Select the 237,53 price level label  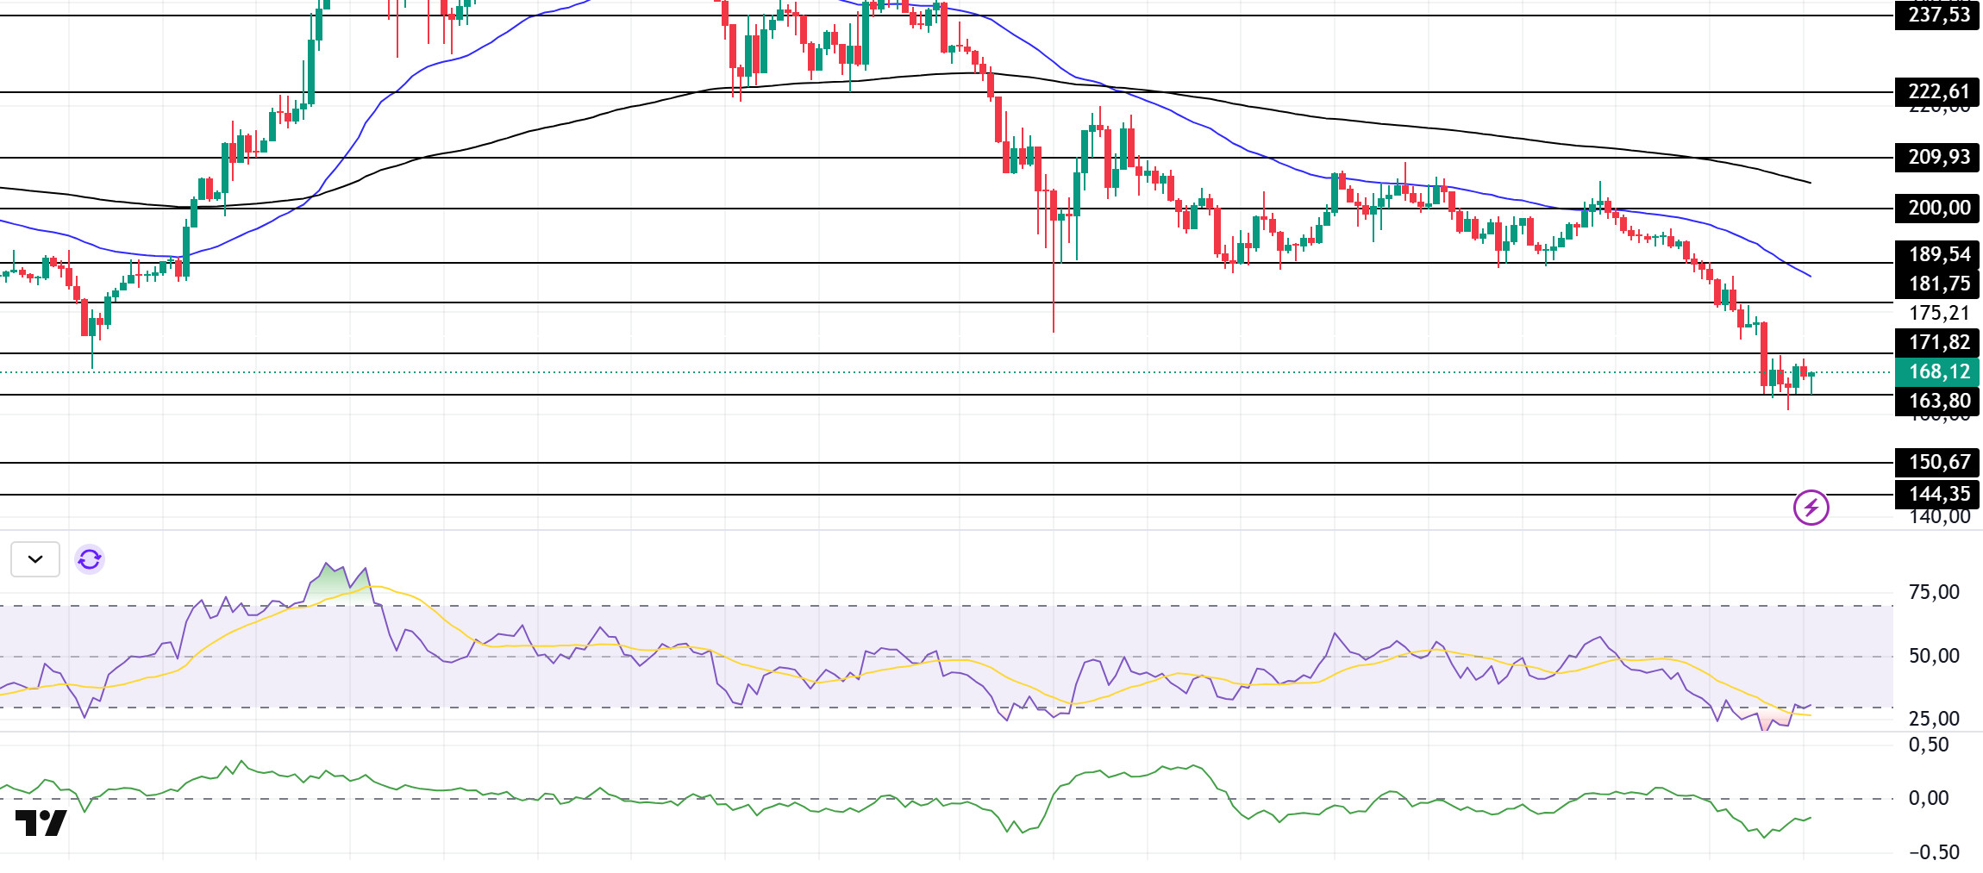click(1937, 15)
